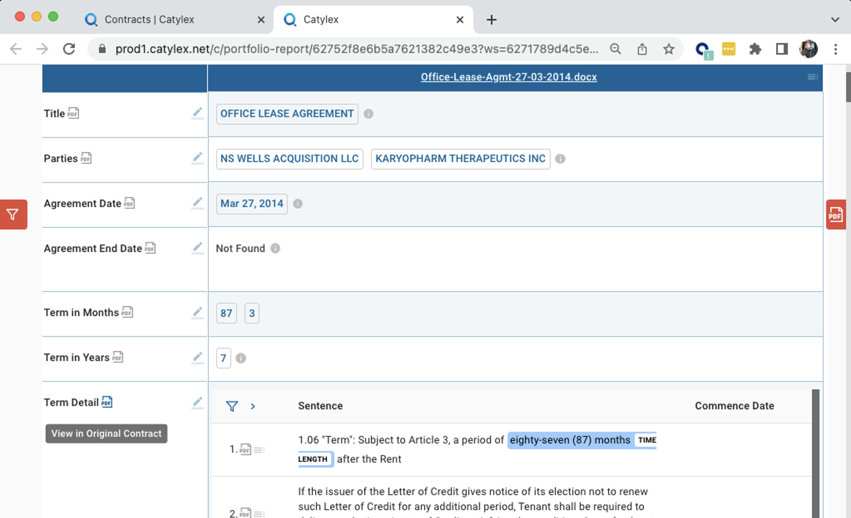Expand the chevron beside the table filter

click(253, 406)
